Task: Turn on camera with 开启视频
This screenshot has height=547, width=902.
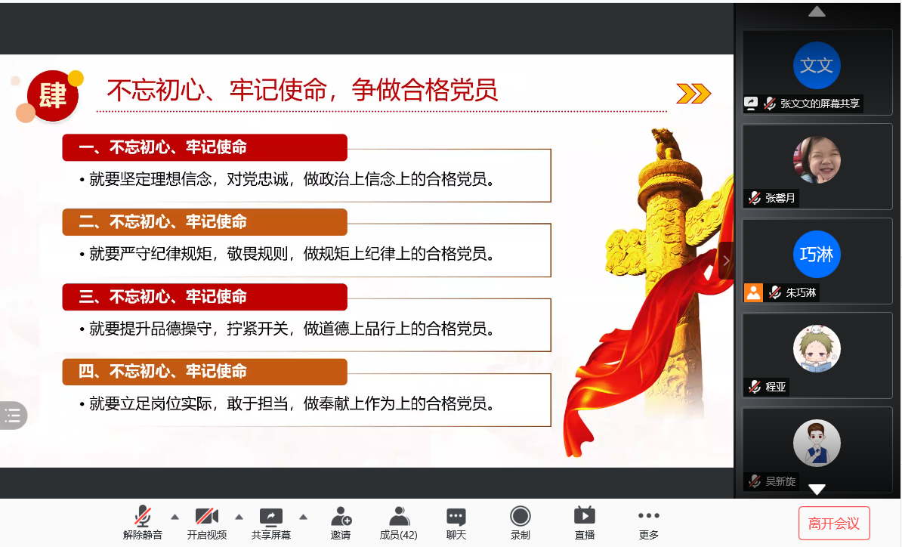Action: 206,522
